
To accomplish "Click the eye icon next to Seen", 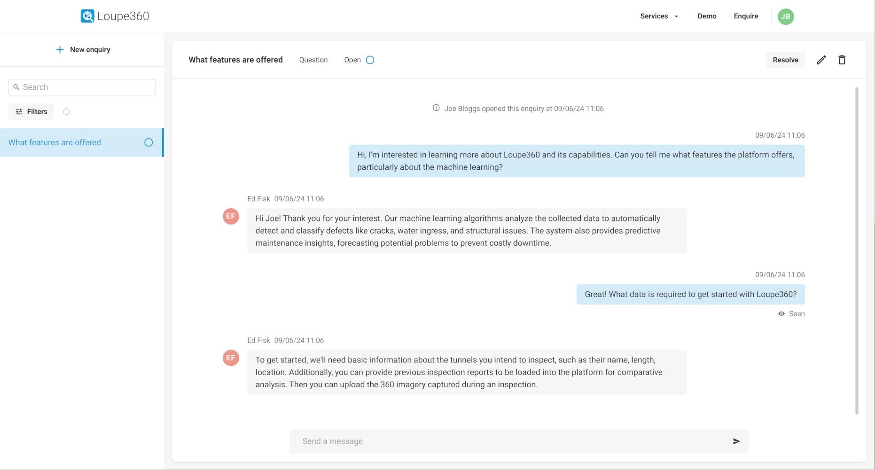I will pos(781,313).
